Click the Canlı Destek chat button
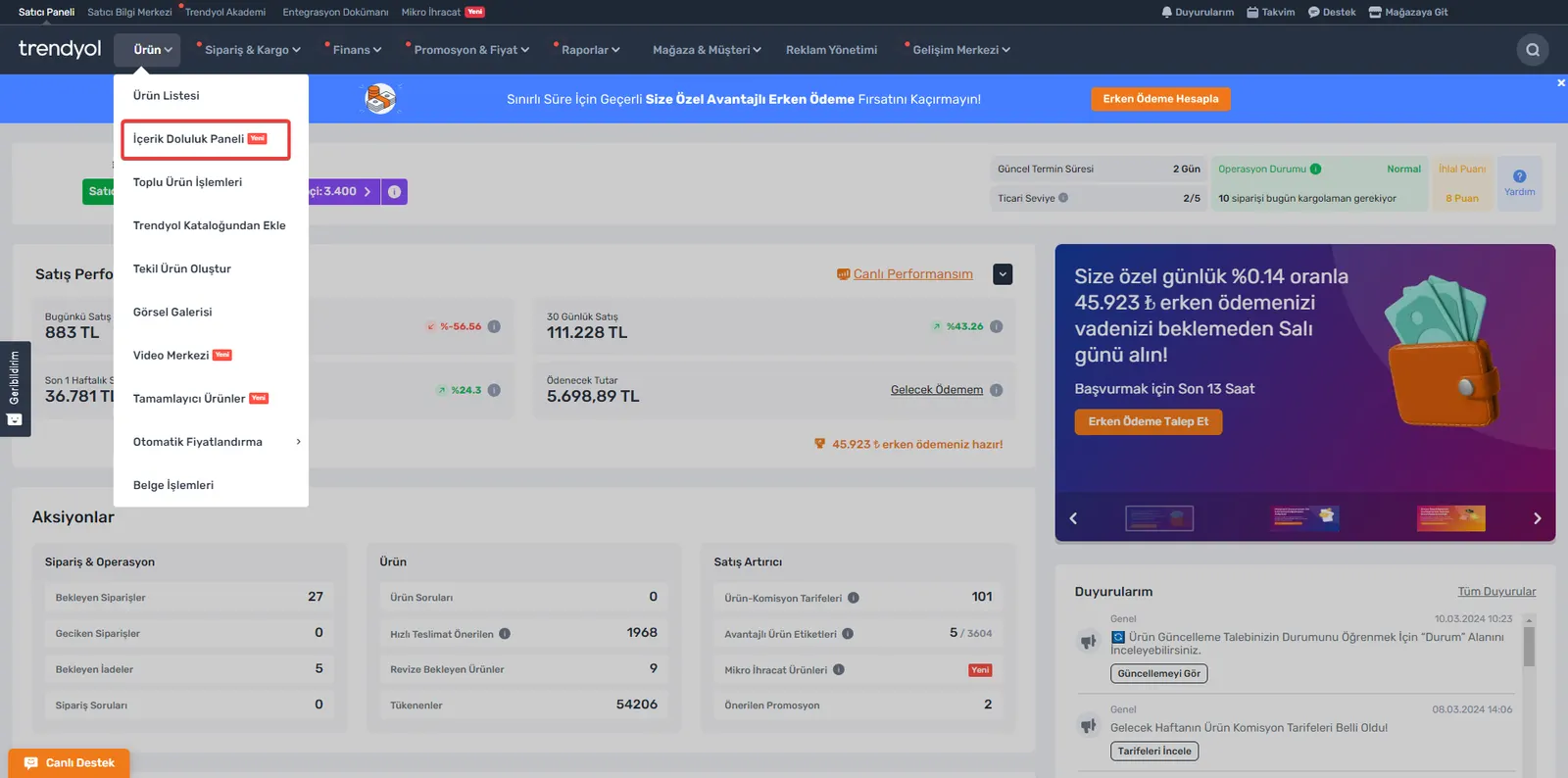1568x778 pixels. (x=69, y=763)
